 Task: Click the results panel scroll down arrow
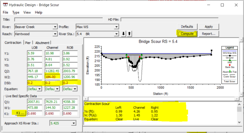239,122
